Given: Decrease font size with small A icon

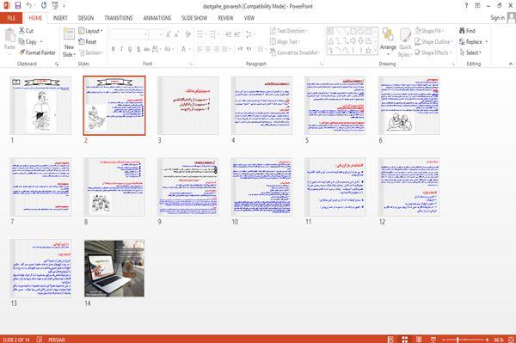Looking at the screenshot, I should point(177,34).
